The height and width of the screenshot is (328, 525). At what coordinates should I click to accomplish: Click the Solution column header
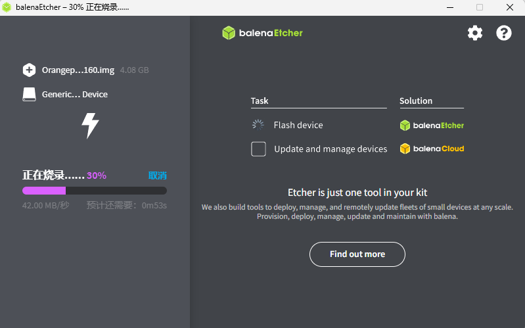pyautogui.click(x=416, y=101)
